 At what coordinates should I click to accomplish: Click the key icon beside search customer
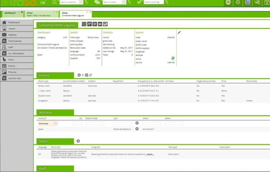[86, 2]
